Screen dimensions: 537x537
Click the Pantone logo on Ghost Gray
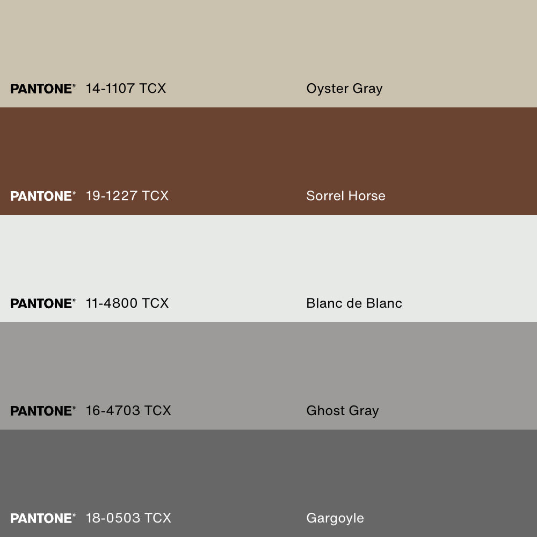[43, 411]
